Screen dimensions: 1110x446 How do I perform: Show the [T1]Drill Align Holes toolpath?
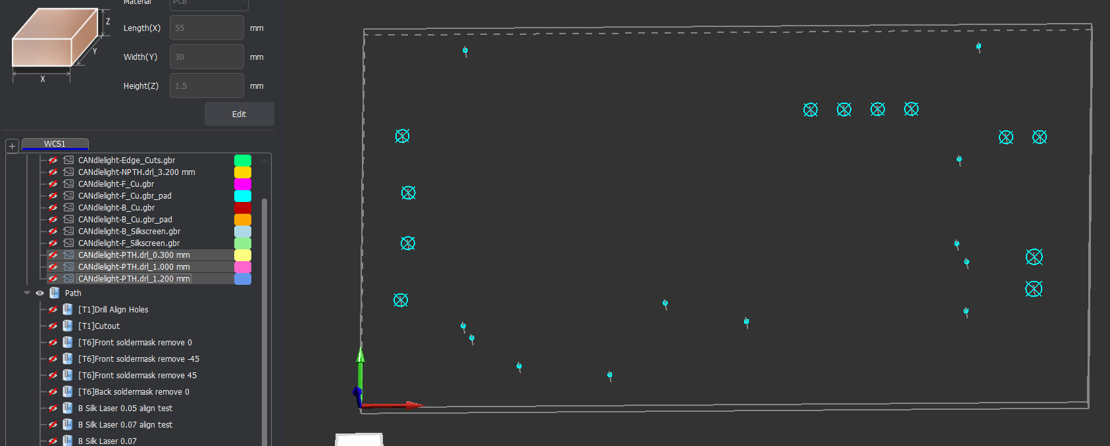click(53, 309)
